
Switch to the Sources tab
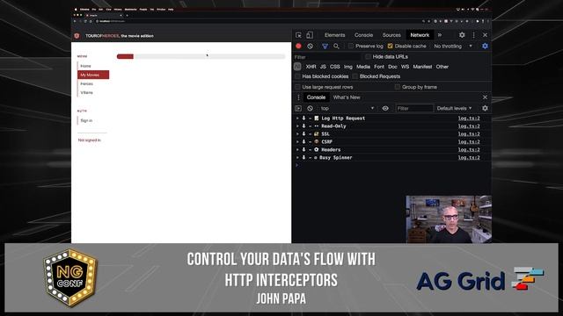coord(391,35)
